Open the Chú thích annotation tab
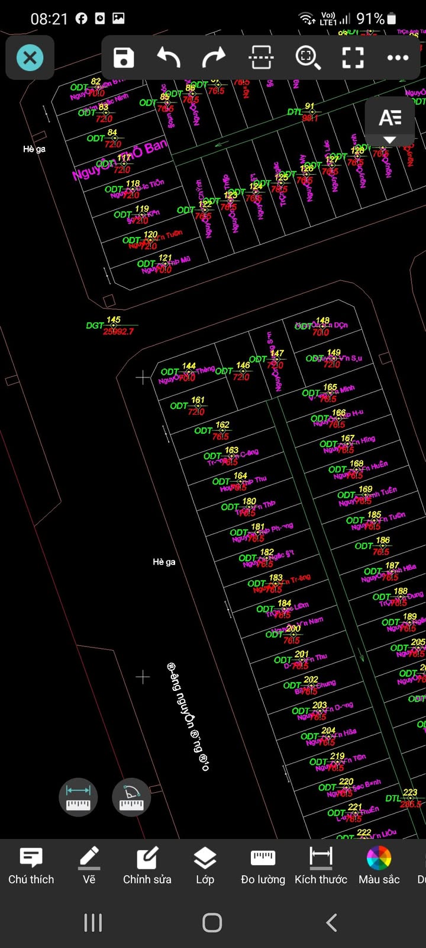The height and width of the screenshot is (948, 426). tap(31, 866)
